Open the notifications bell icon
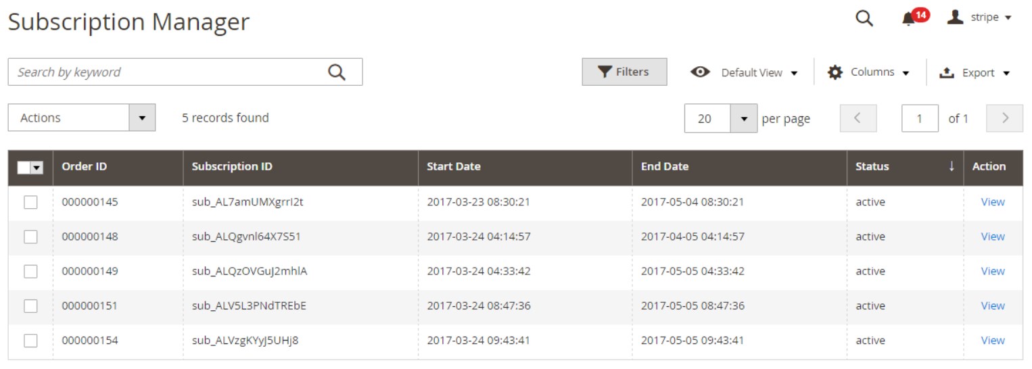1032x369 pixels. click(908, 19)
